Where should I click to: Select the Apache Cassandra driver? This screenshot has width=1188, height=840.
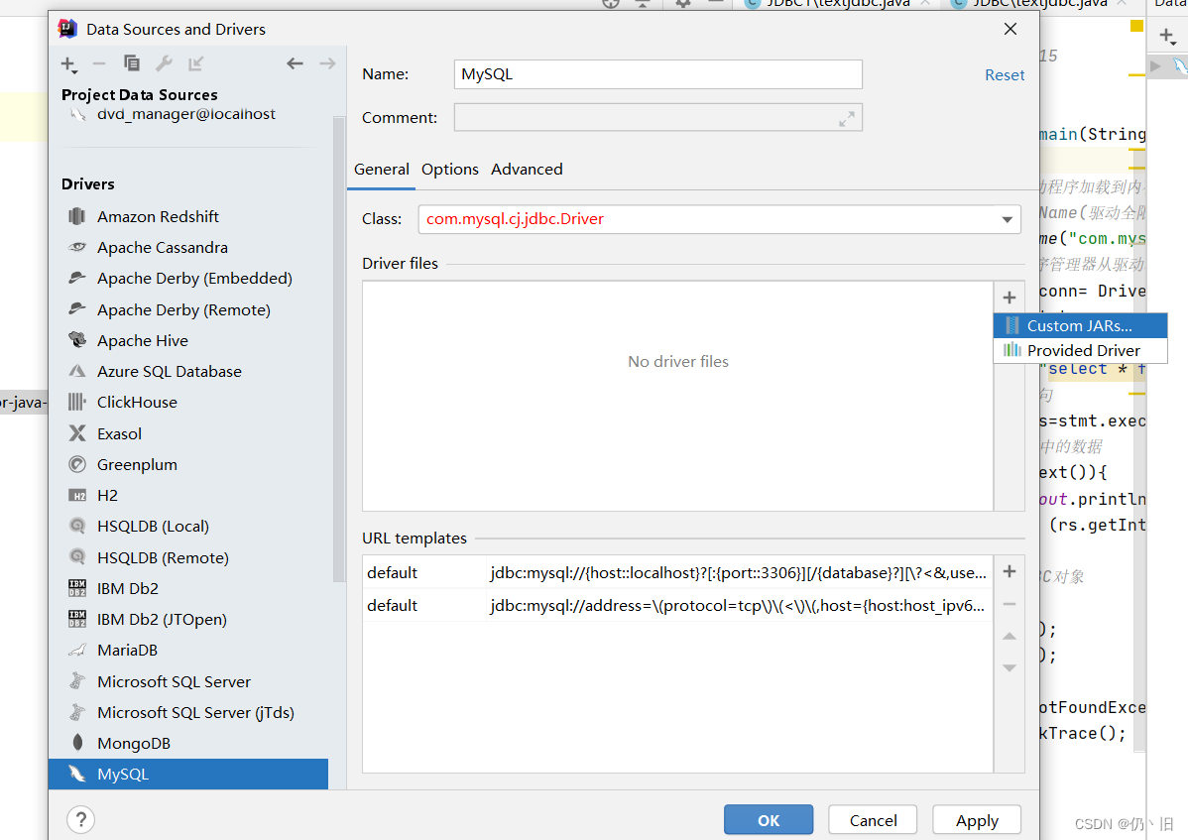[x=187, y=248]
